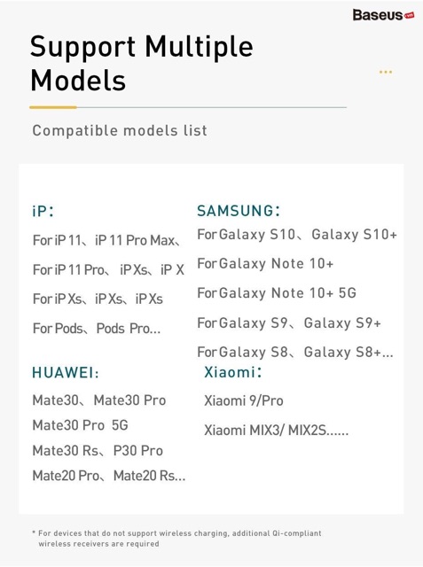The image size is (423, 567).
Task: Click the Galaxy S10, Galaxy S10+ line
Action: [297, 234]
